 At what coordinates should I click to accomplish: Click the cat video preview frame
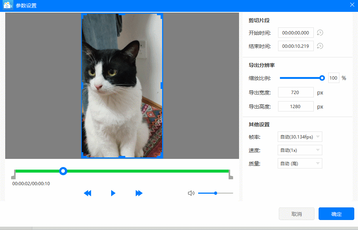[x=122, y=86]
